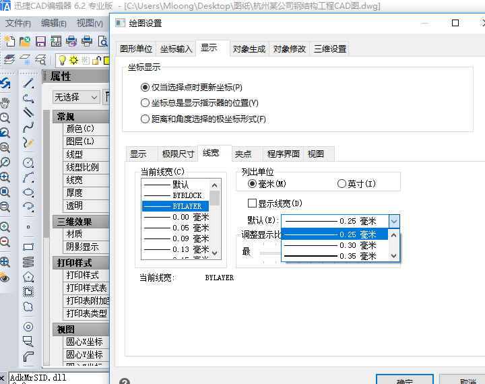The image size is (485, 384).
Task: Choose 0.35 毫米 in the open dropdown
Action: (334, 256)
